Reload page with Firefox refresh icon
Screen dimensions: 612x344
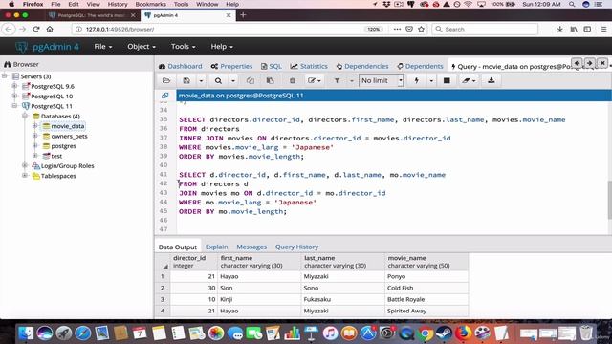(36, 29)
